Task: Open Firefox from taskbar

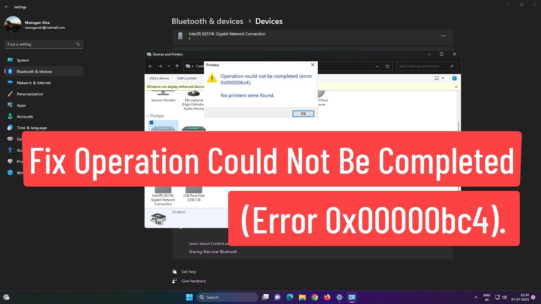Action: (x=327, y=297)
